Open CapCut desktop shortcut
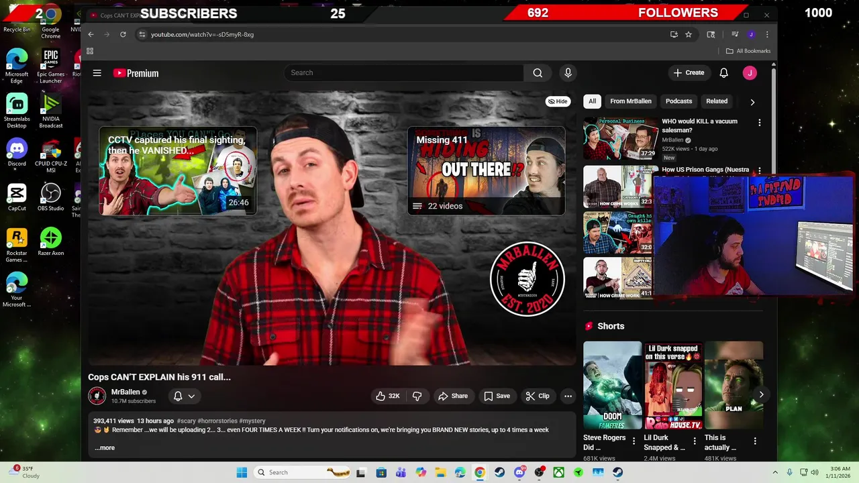 (17, 197)
